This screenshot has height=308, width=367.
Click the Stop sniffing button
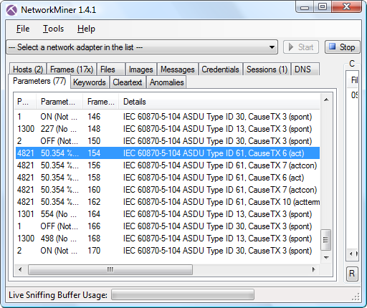point(342,47)
